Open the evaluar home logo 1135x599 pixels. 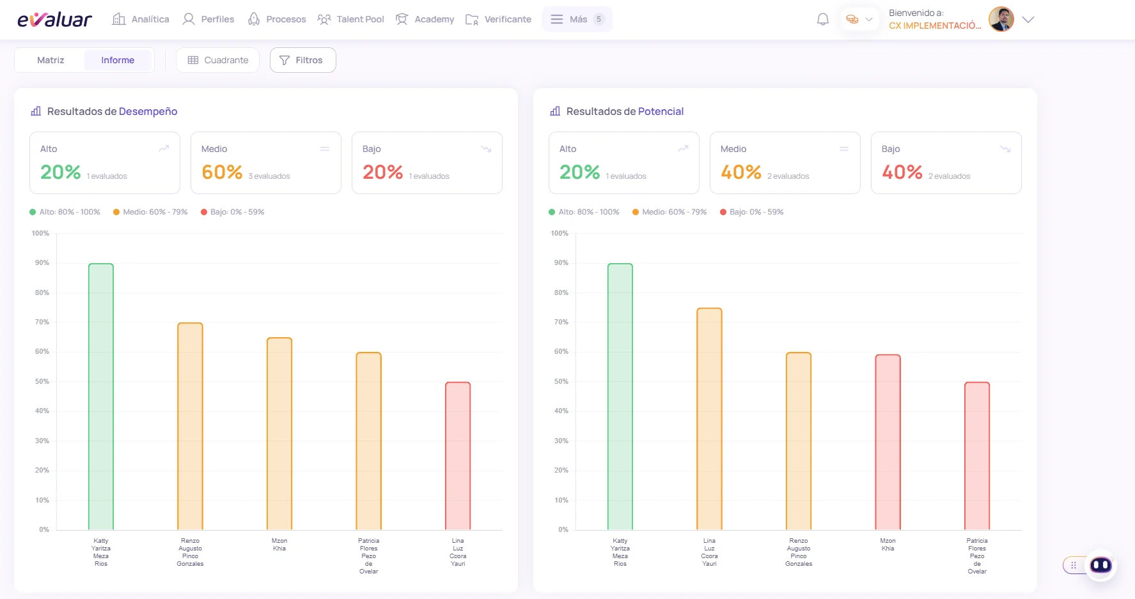(55, 20)
